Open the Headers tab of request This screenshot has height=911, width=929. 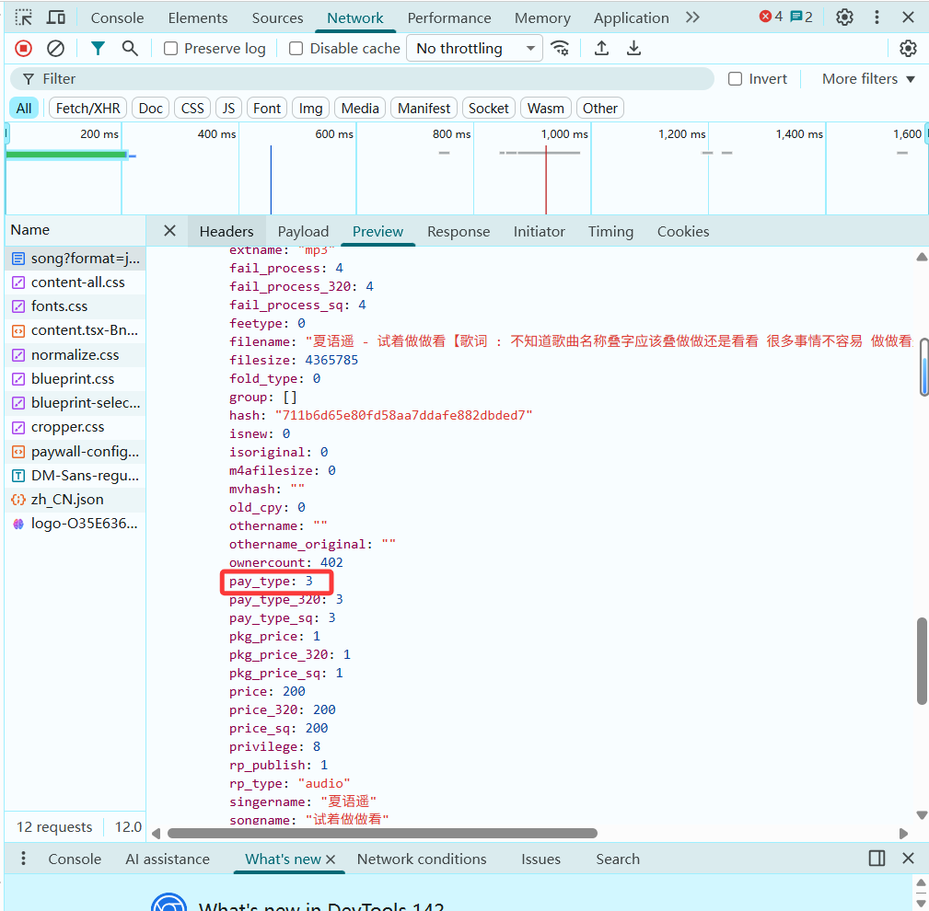226,231
